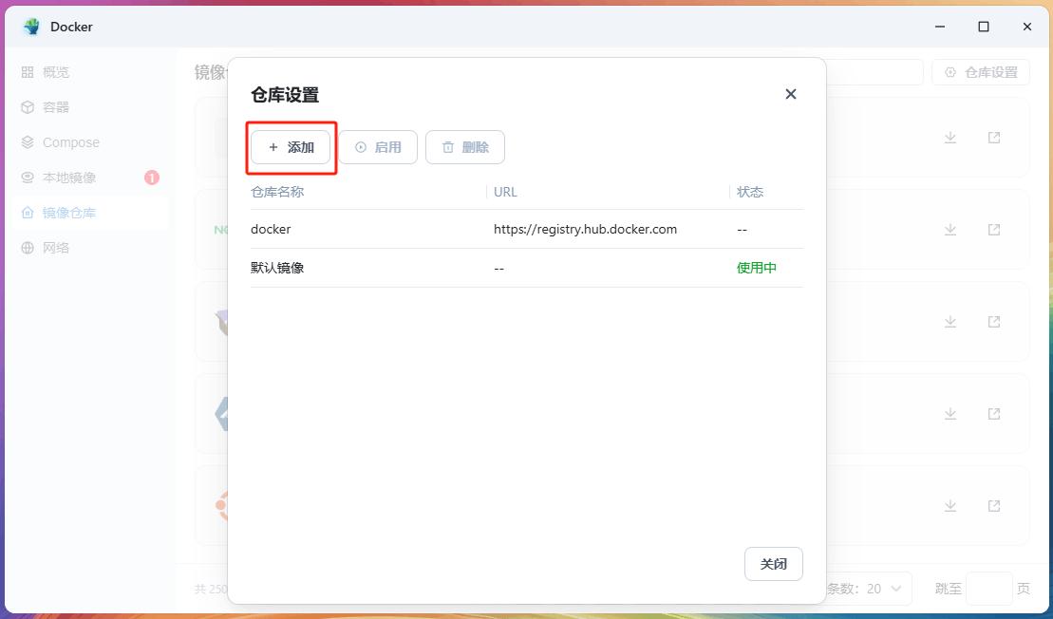Viewport: 1053px width, 619px height.
Task: Open 本地镜像 local images in sidebar
Action: 69,178
